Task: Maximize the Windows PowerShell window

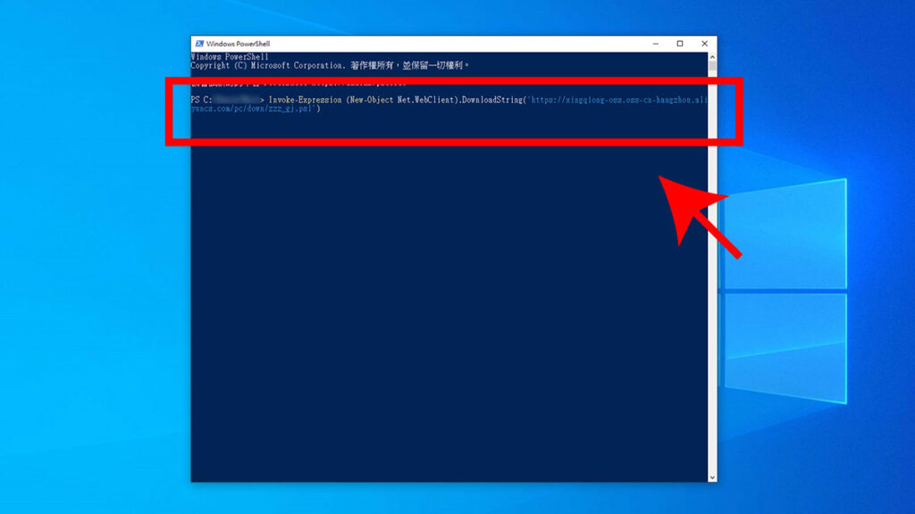Action: [680, 44]
